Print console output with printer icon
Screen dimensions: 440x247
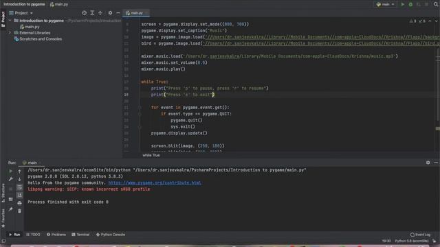(19, 203)
